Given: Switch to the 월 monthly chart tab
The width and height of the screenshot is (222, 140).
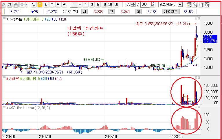Looking at the screenshot, I should [46, 5].
